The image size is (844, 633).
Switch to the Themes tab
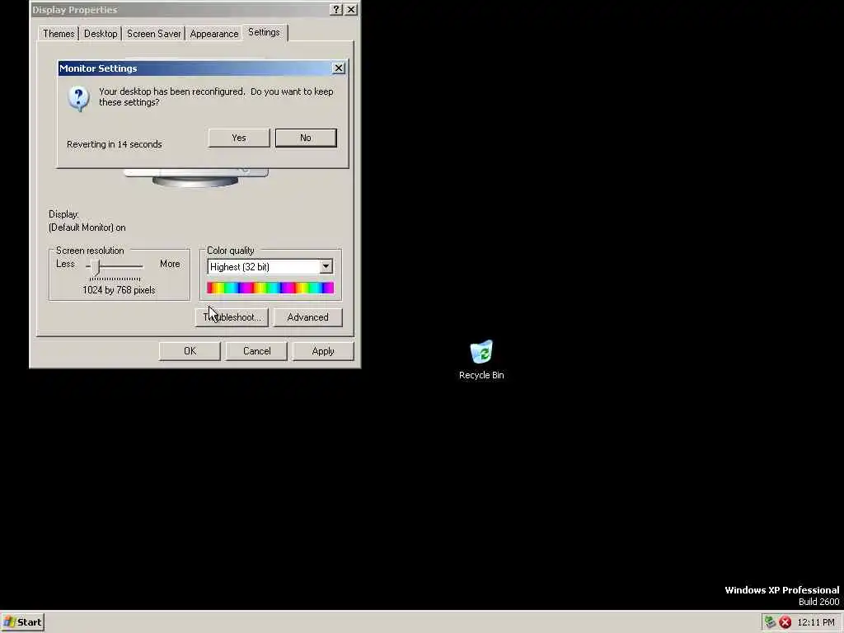(59, 33)
